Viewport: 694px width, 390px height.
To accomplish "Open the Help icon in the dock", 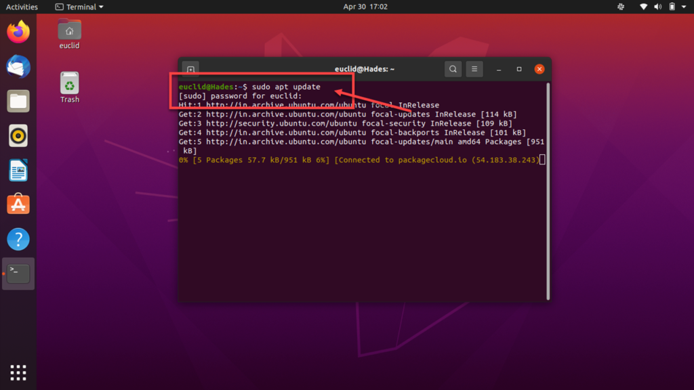I will (x=18, y=239).
